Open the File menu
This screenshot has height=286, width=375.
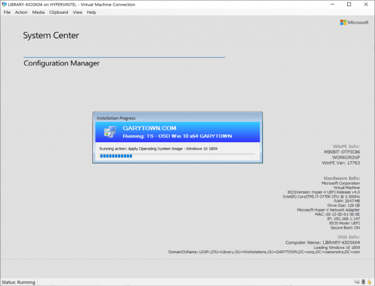7,12
